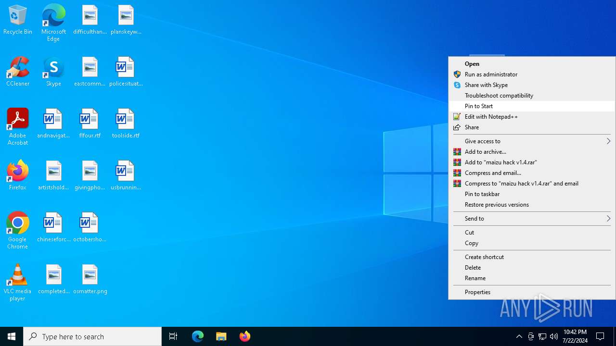This screenshot has height=346, width=616.
Task: Choose Compress to "maizu hack v1.4.rar" and email
Action: (x=532, y=184)
